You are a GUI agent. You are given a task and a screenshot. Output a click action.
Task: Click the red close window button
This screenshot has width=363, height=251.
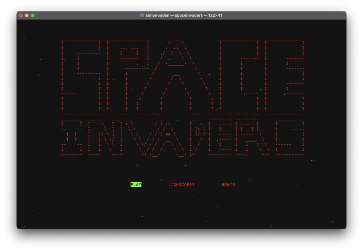coord(21,16)
